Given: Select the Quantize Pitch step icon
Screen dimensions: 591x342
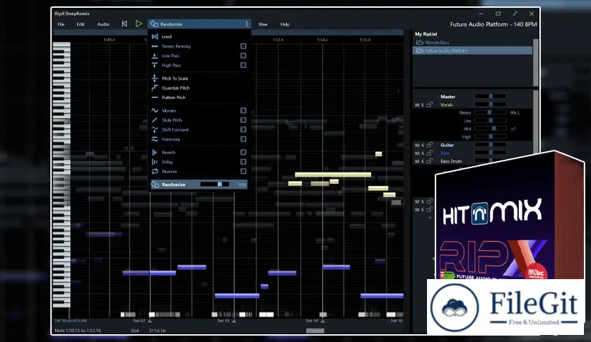Looking at the screenshot, I should point(155,88).
